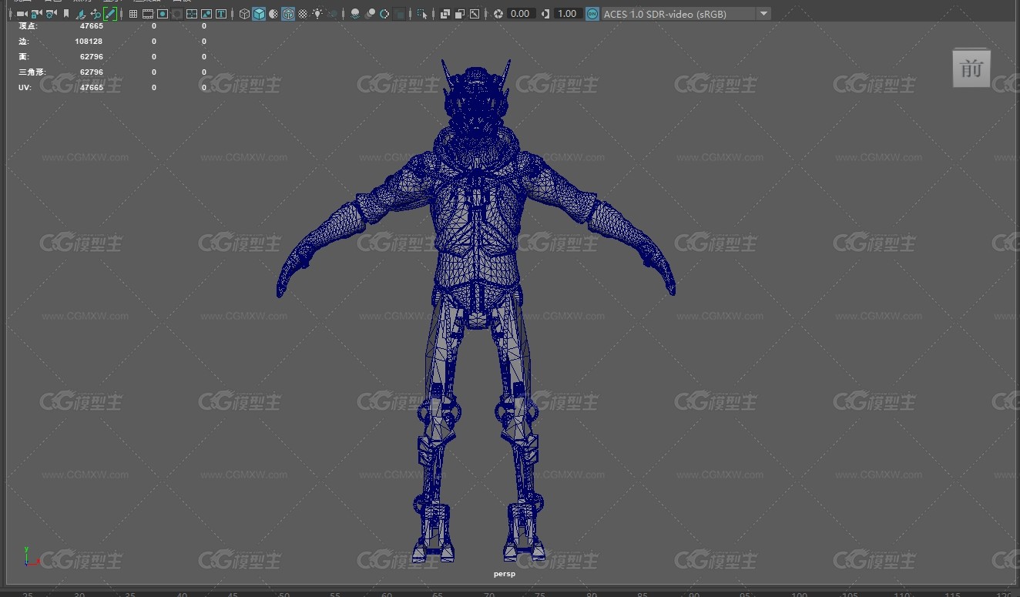Screen dimensions: 1020x597
Task: Click the 三角形 label in the HUD
Action: coord(32,72)
